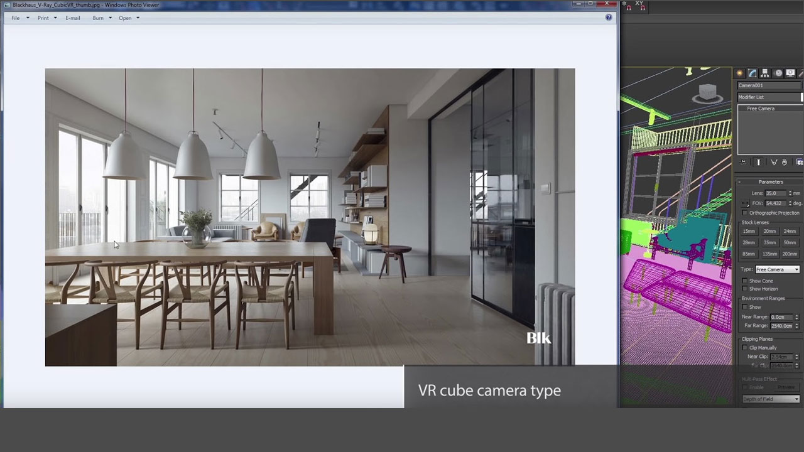
Task: Click the Lens value field
Action: [x=776, y=193]
